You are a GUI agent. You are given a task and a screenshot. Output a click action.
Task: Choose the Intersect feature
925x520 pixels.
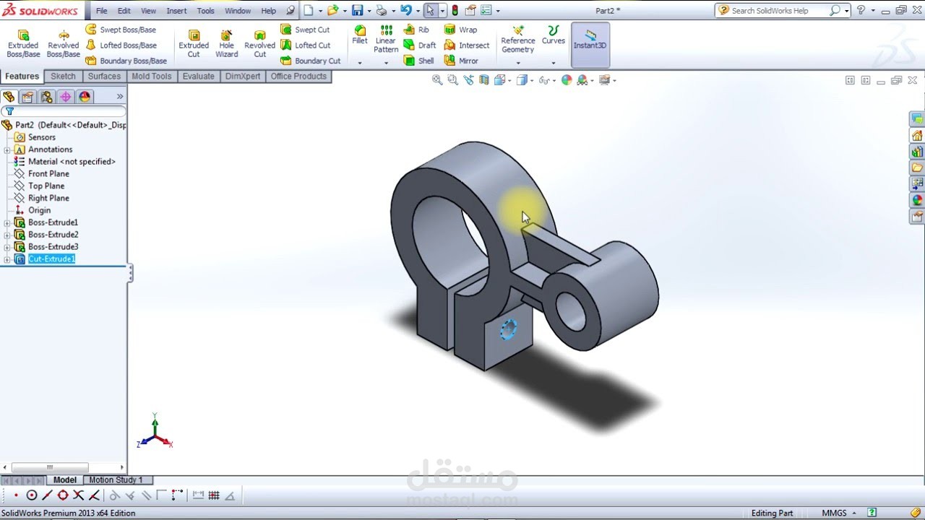(x=467, y=45)
